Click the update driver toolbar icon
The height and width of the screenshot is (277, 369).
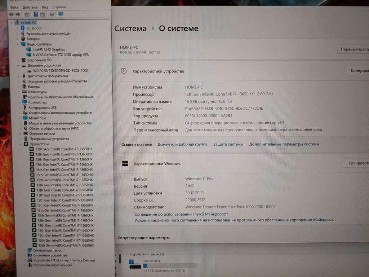pyautogui.click(x=52, y=14)
